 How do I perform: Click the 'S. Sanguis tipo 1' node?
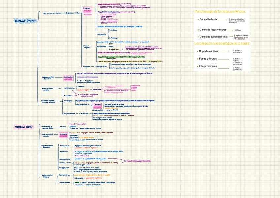point(101,66)
